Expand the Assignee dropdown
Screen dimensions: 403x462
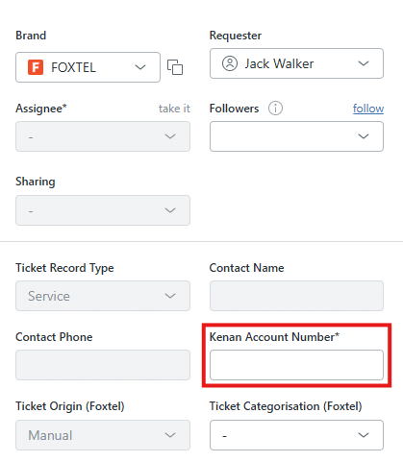tap(103, 136)
